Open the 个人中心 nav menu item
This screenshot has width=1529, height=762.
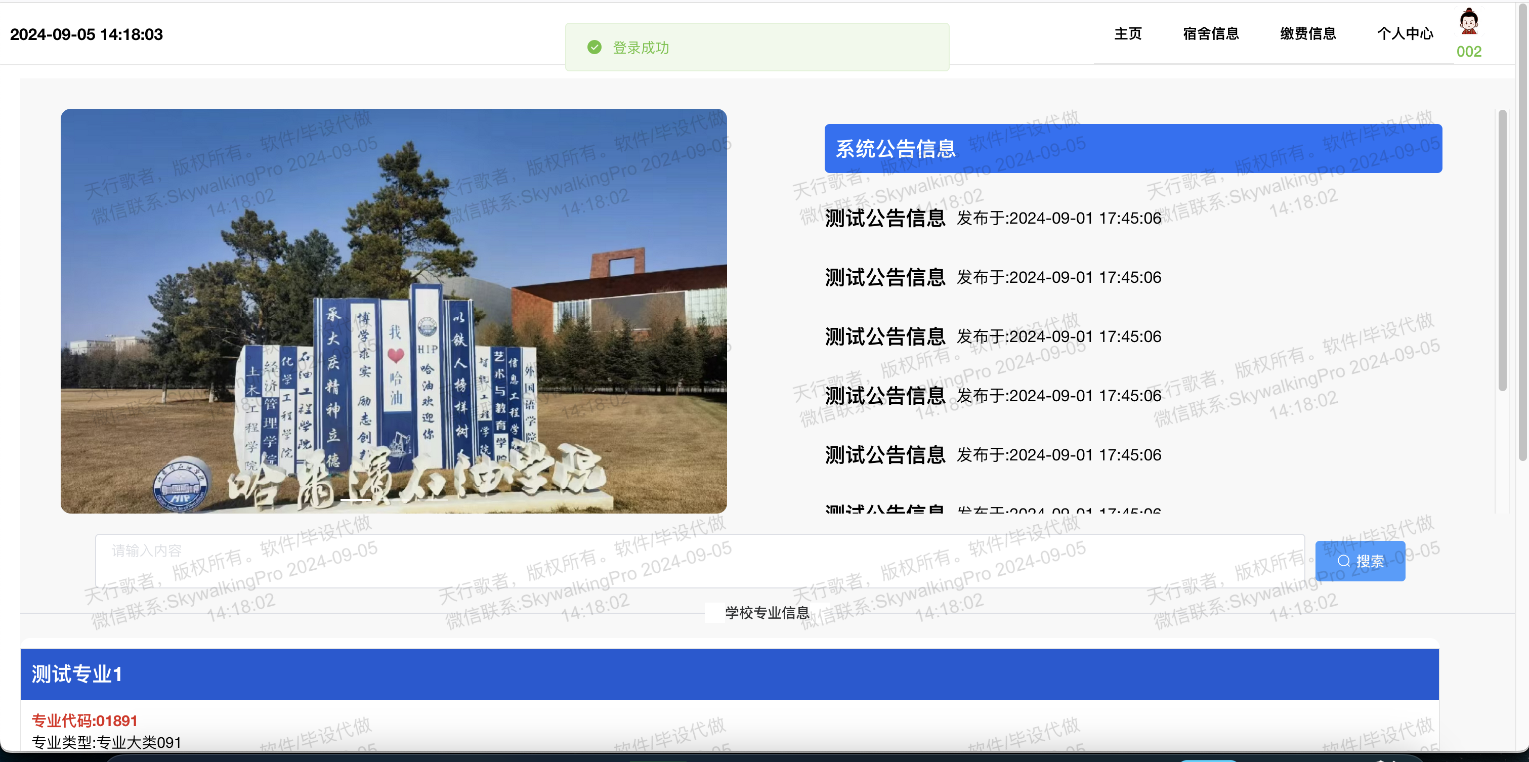(1405, 34)
